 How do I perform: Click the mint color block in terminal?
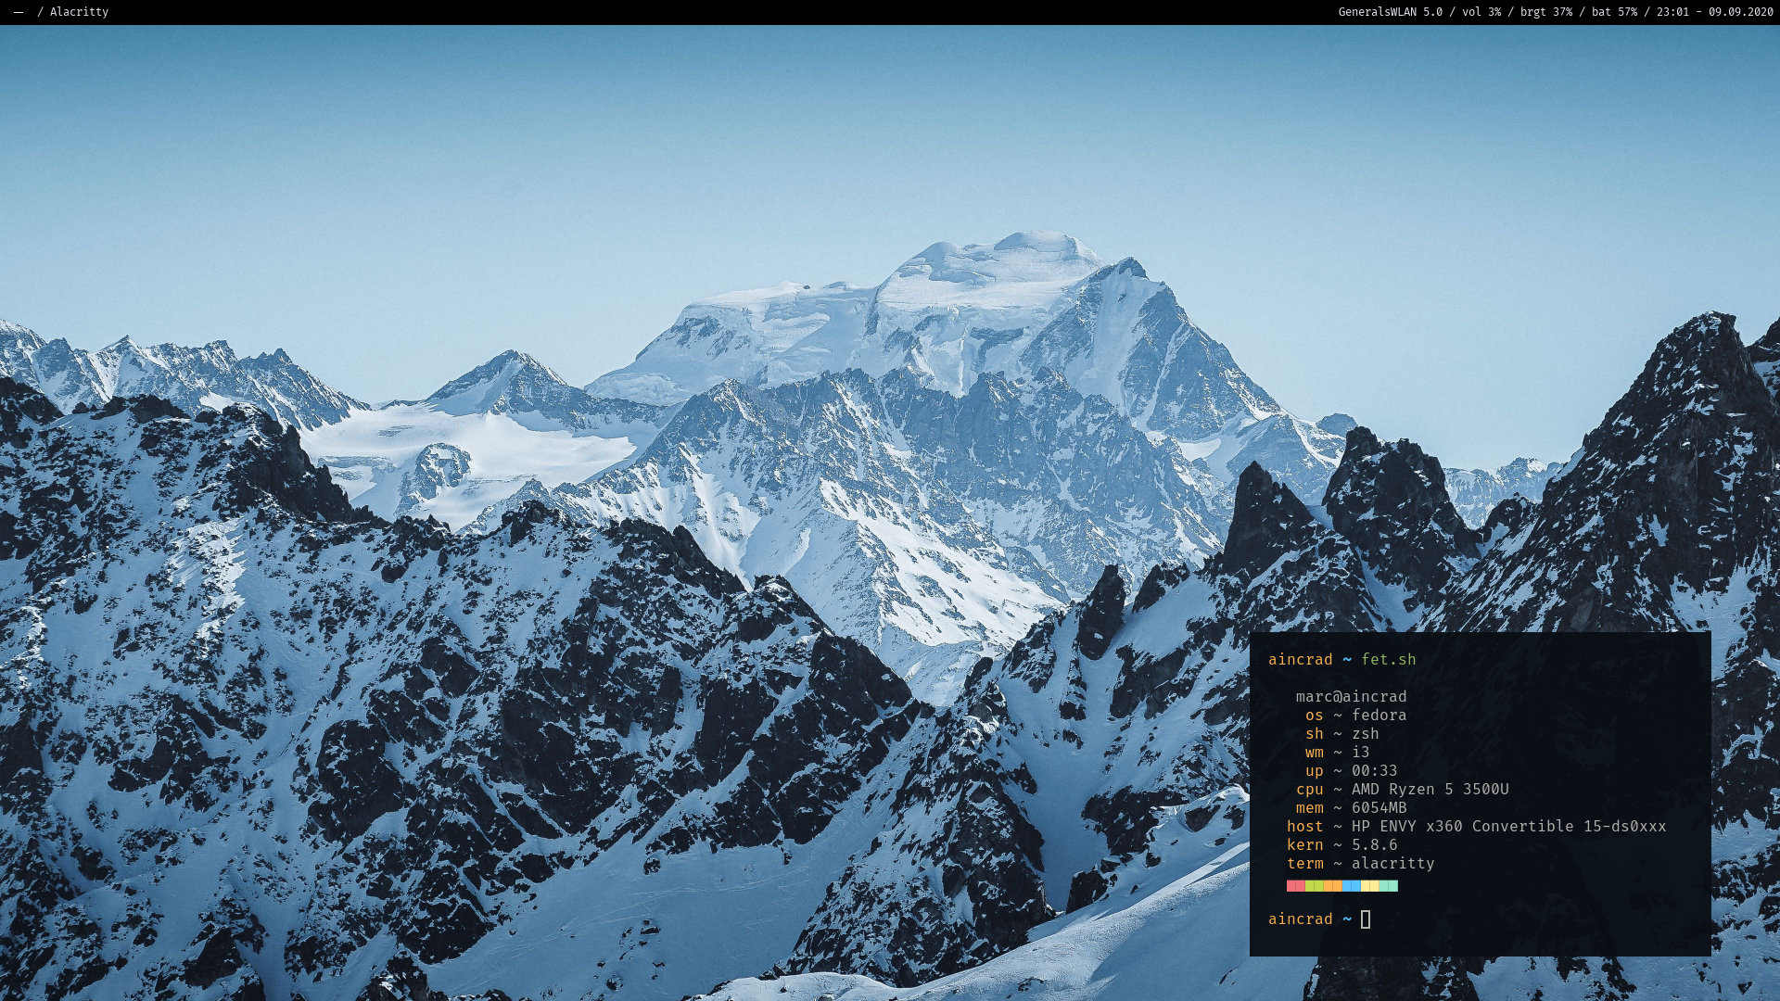[1388, 886]
